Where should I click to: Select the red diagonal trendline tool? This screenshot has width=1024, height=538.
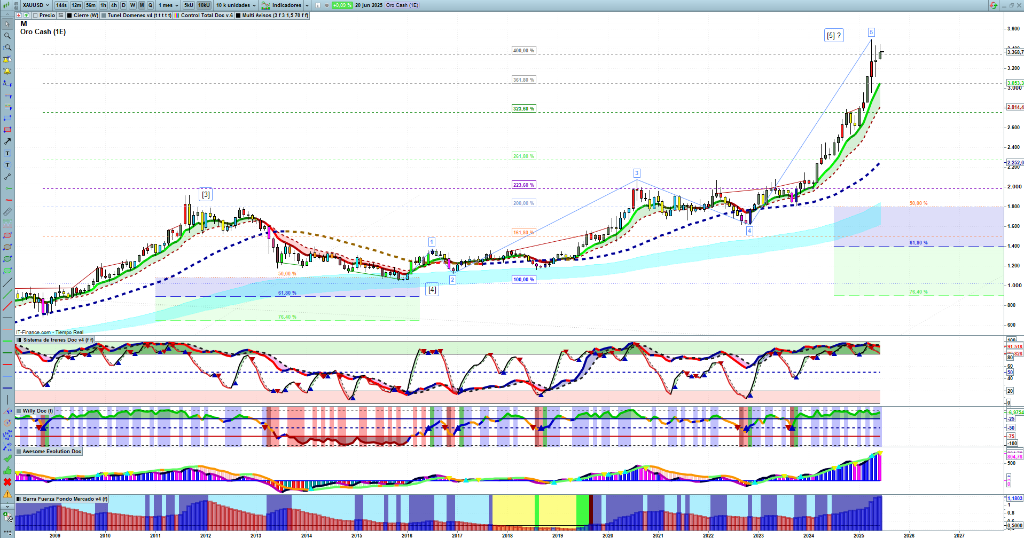tap(7, 306)
